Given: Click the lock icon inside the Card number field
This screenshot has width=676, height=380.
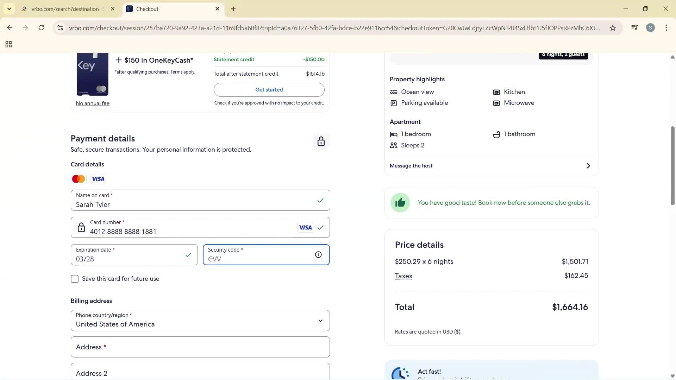Looking at the screenshot, I should pos(81,227).
